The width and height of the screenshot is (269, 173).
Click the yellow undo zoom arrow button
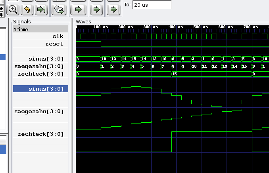tap(27, 10)
